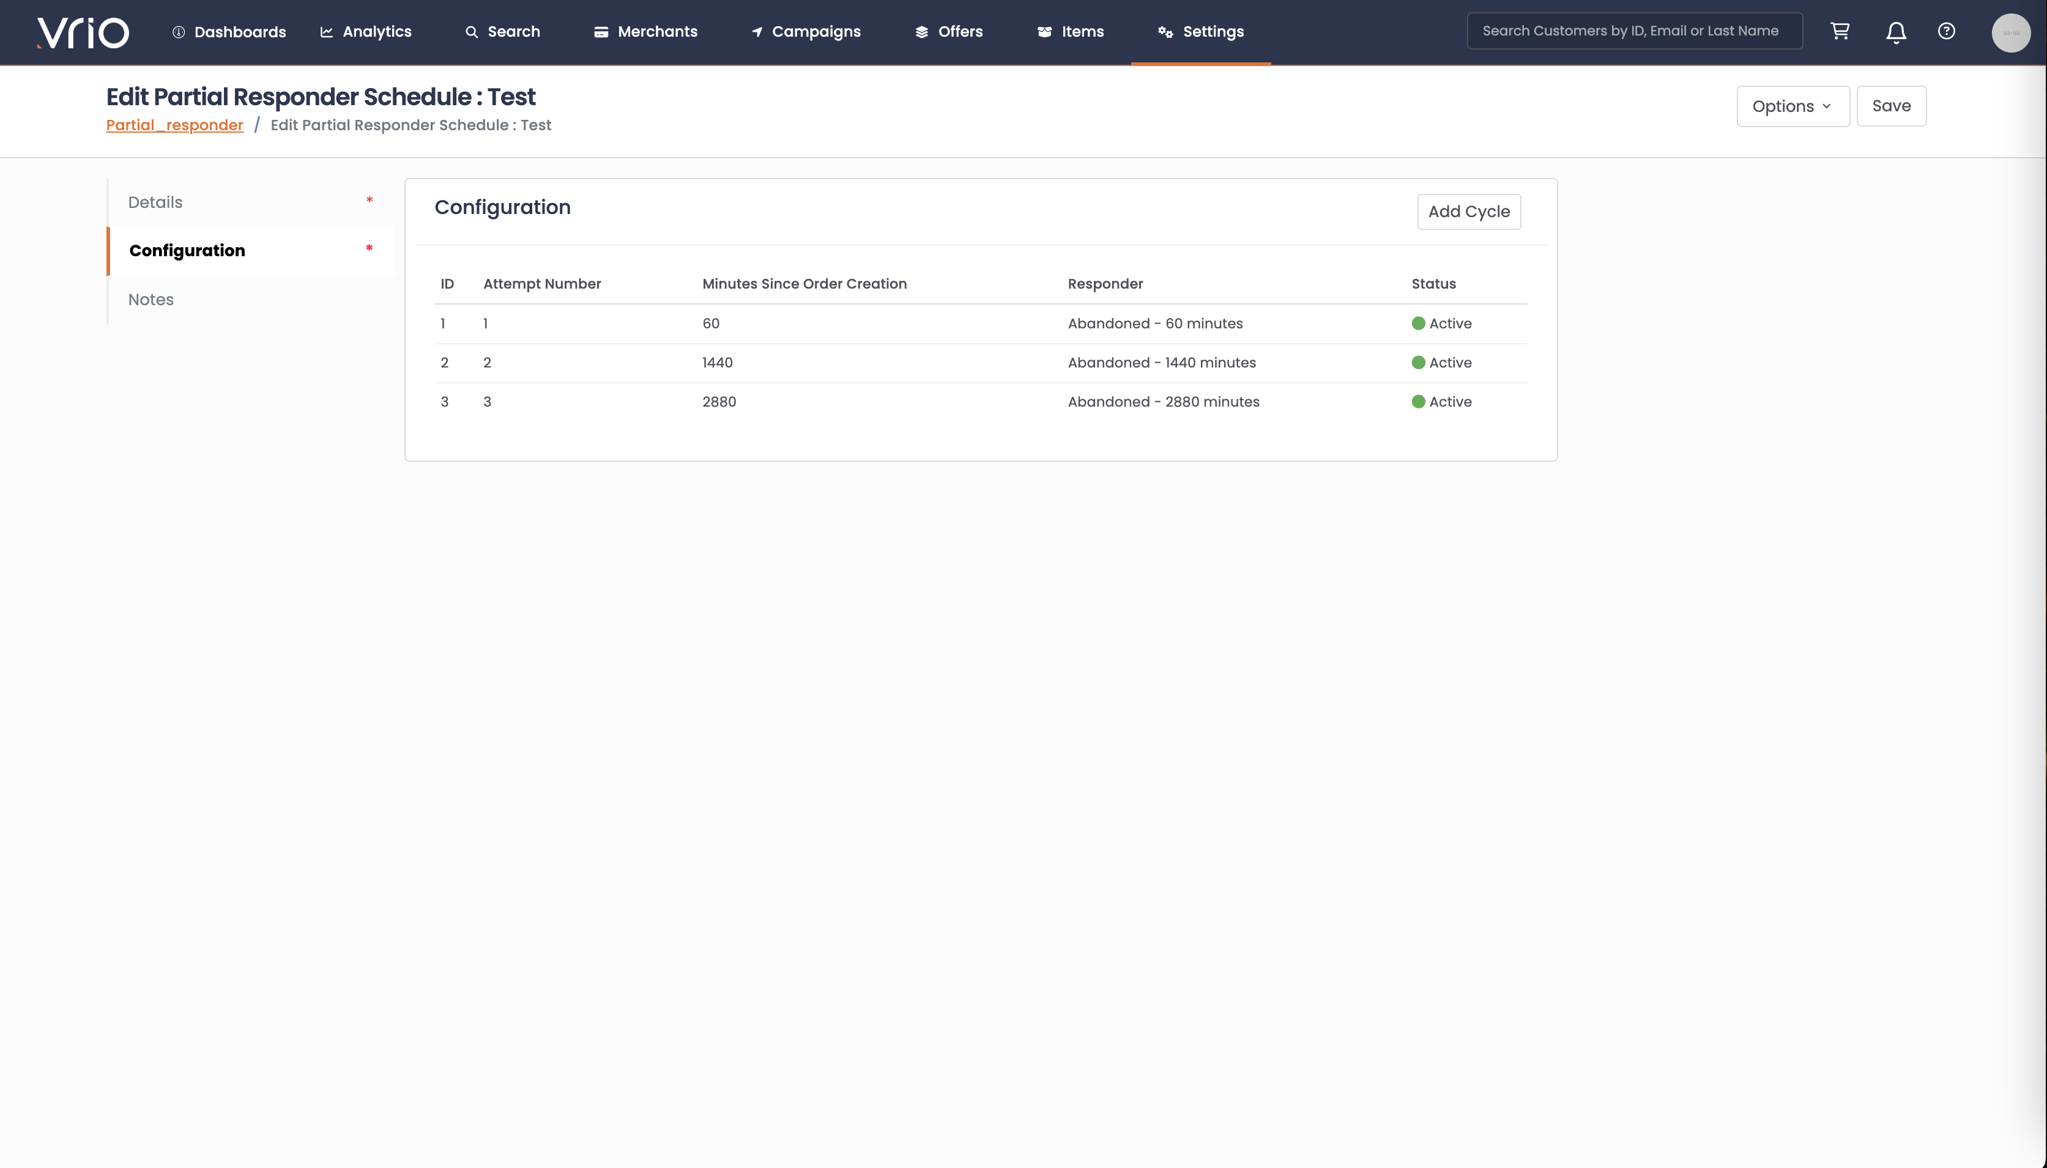
Task: Expand the Options dropdown
Action: point(1793,106)
